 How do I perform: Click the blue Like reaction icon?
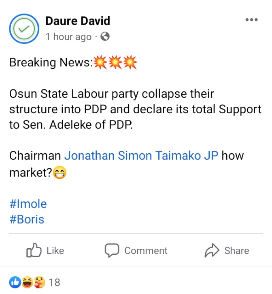coord(15,282)
